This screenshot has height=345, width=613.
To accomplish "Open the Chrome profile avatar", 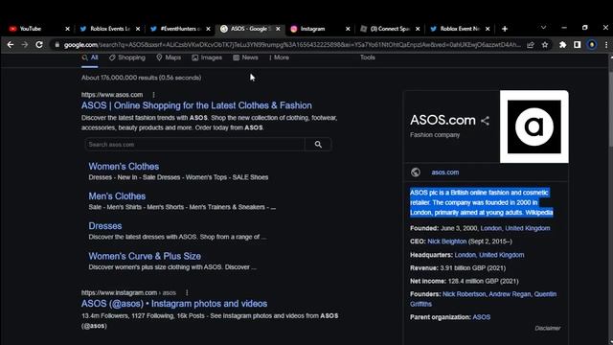I will (592, 45).
